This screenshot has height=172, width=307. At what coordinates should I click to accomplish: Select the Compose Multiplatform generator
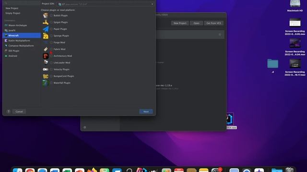click(x=22, y=46)
